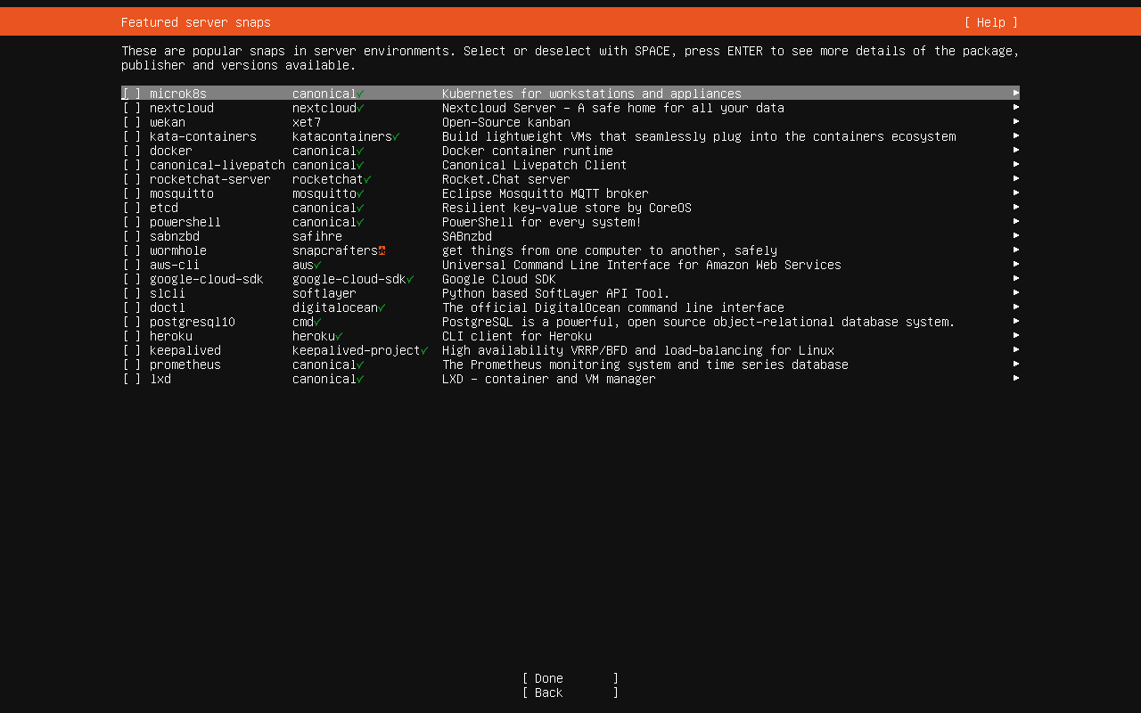This screenshot has height=713, width=1141.
Task: Open the postgresql10 details arrow
Action: pyautogui.click(x=1016, y=322)
